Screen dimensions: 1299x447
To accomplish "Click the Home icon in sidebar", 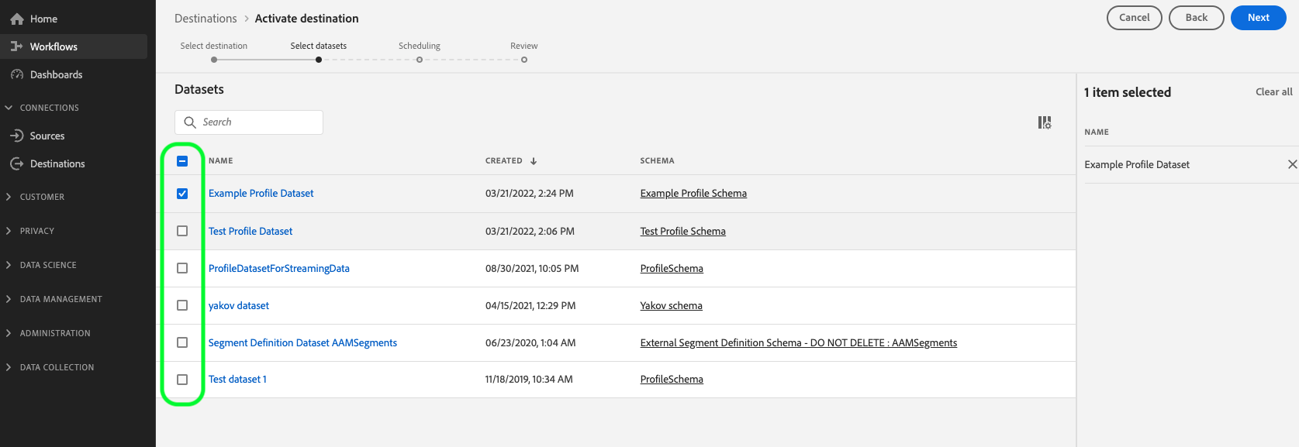I will click(17, 19).
